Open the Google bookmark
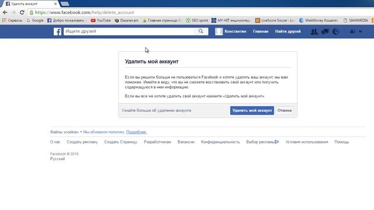The width and height of the screenshot is (374, 210). [35, 20]
